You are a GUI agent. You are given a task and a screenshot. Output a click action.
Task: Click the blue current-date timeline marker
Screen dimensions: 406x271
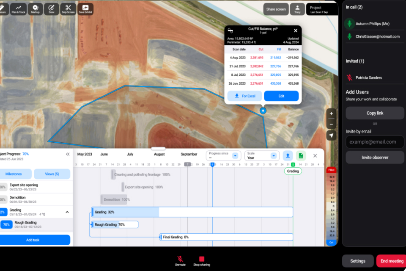[x=212, y=164]
